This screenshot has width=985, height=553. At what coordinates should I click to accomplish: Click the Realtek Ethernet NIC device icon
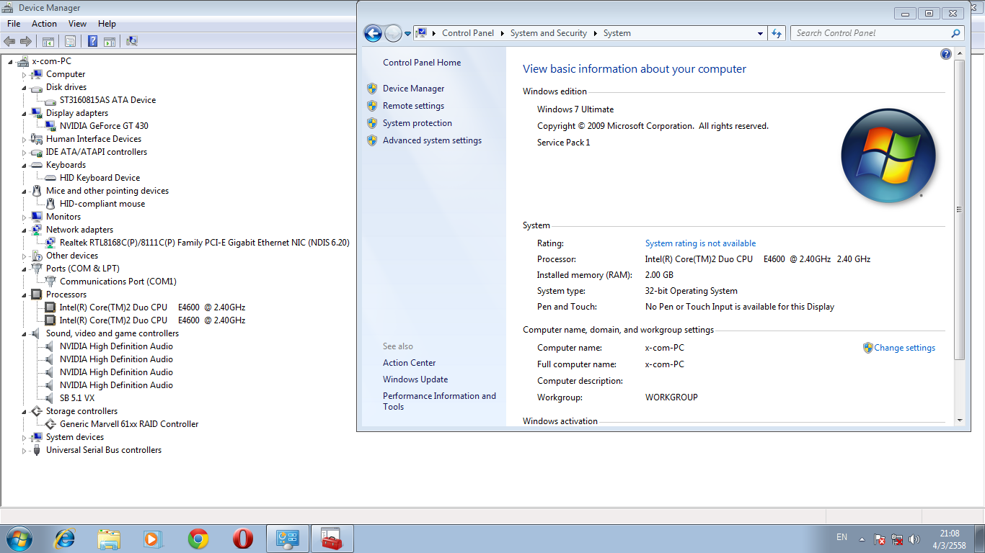coord(50,243)
